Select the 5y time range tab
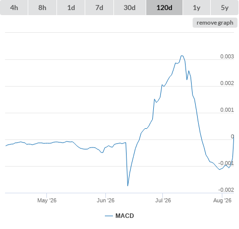The image size is (239, 229). (x=224, y=8)
